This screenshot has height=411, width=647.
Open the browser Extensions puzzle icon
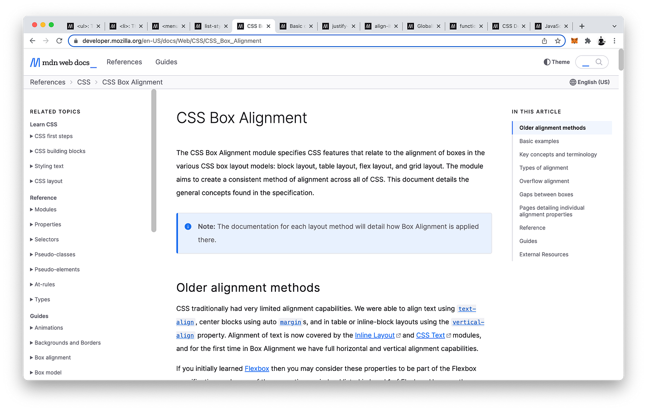point(587,41)
